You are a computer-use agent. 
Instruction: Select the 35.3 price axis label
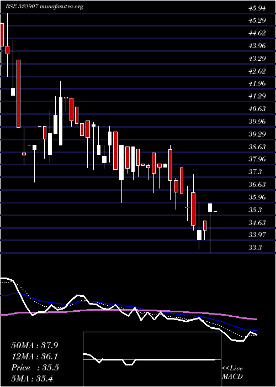pyautogui.click(x=255, y=210)
